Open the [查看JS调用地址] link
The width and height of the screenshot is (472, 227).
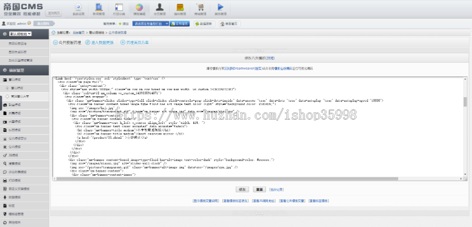click(x=263, y=200)
